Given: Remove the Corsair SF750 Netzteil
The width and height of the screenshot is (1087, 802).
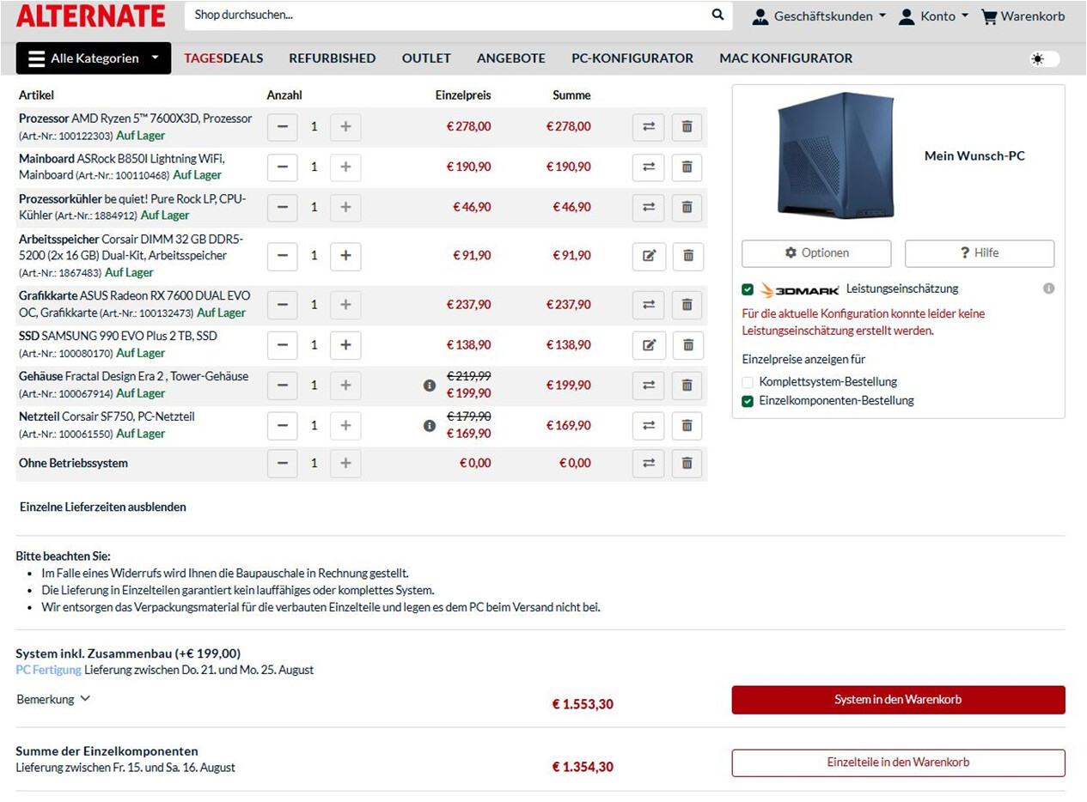Looking at the screenshot, I should [x=687, y=425].
